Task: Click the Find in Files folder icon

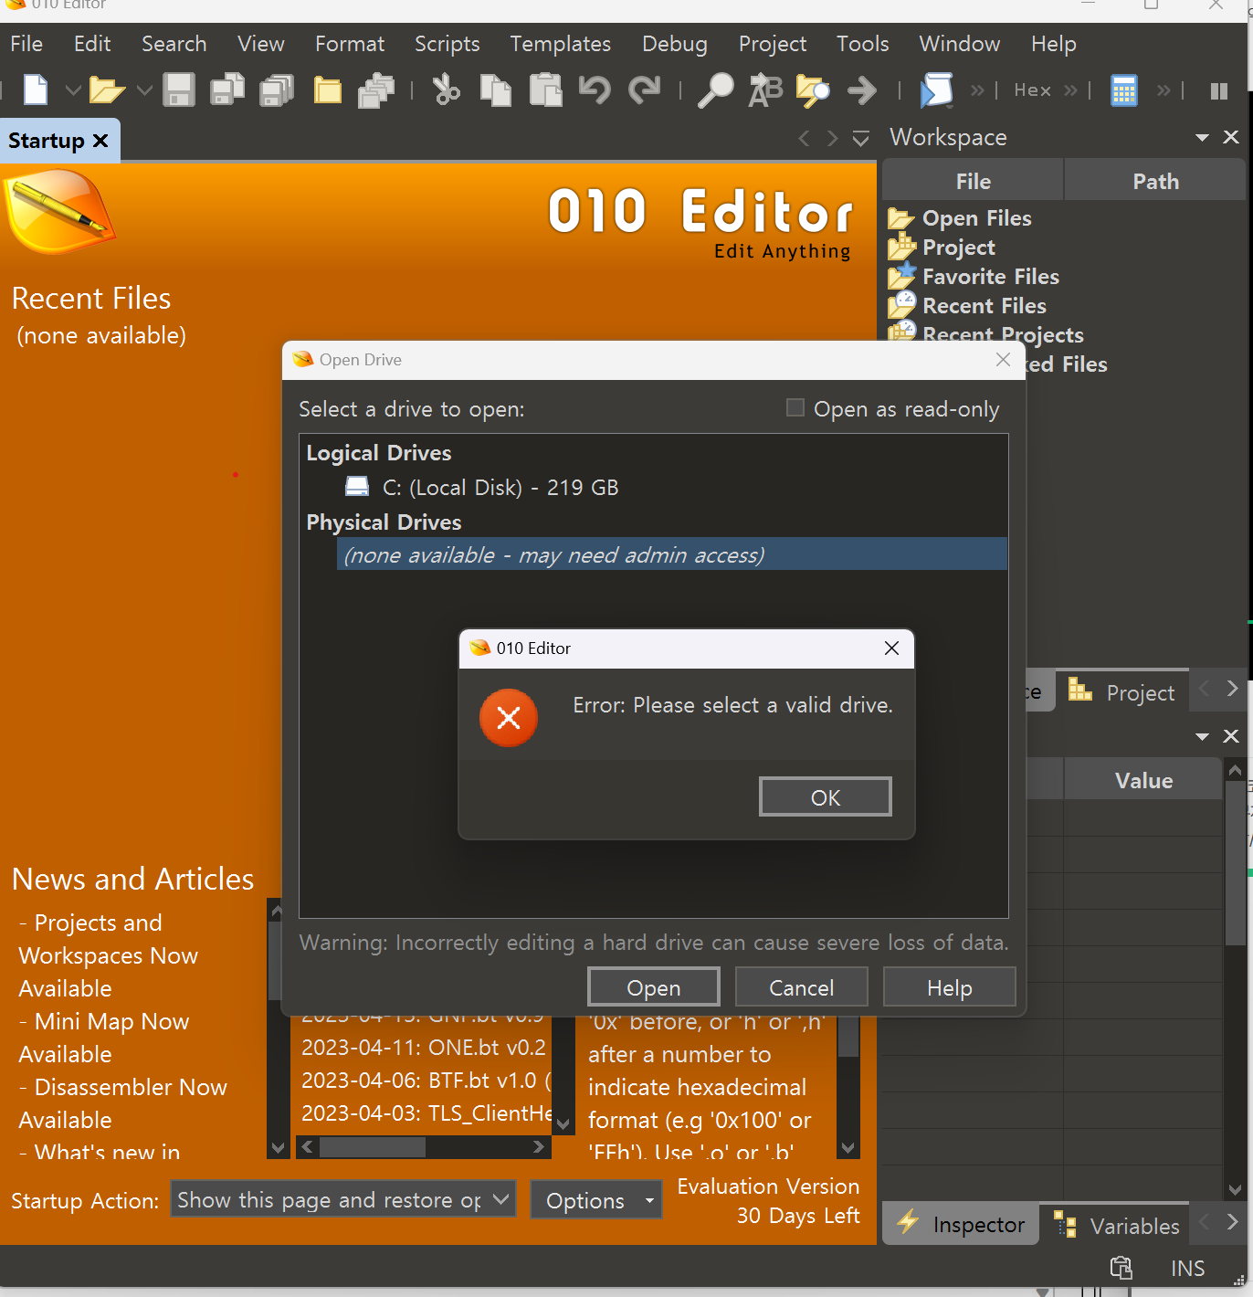Action: point(813,90)
